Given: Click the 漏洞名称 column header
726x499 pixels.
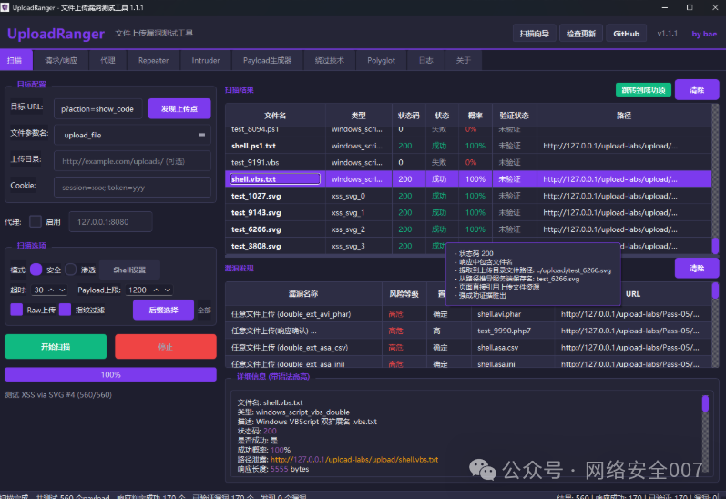Looking at the screenshot, I should (303, 293).
